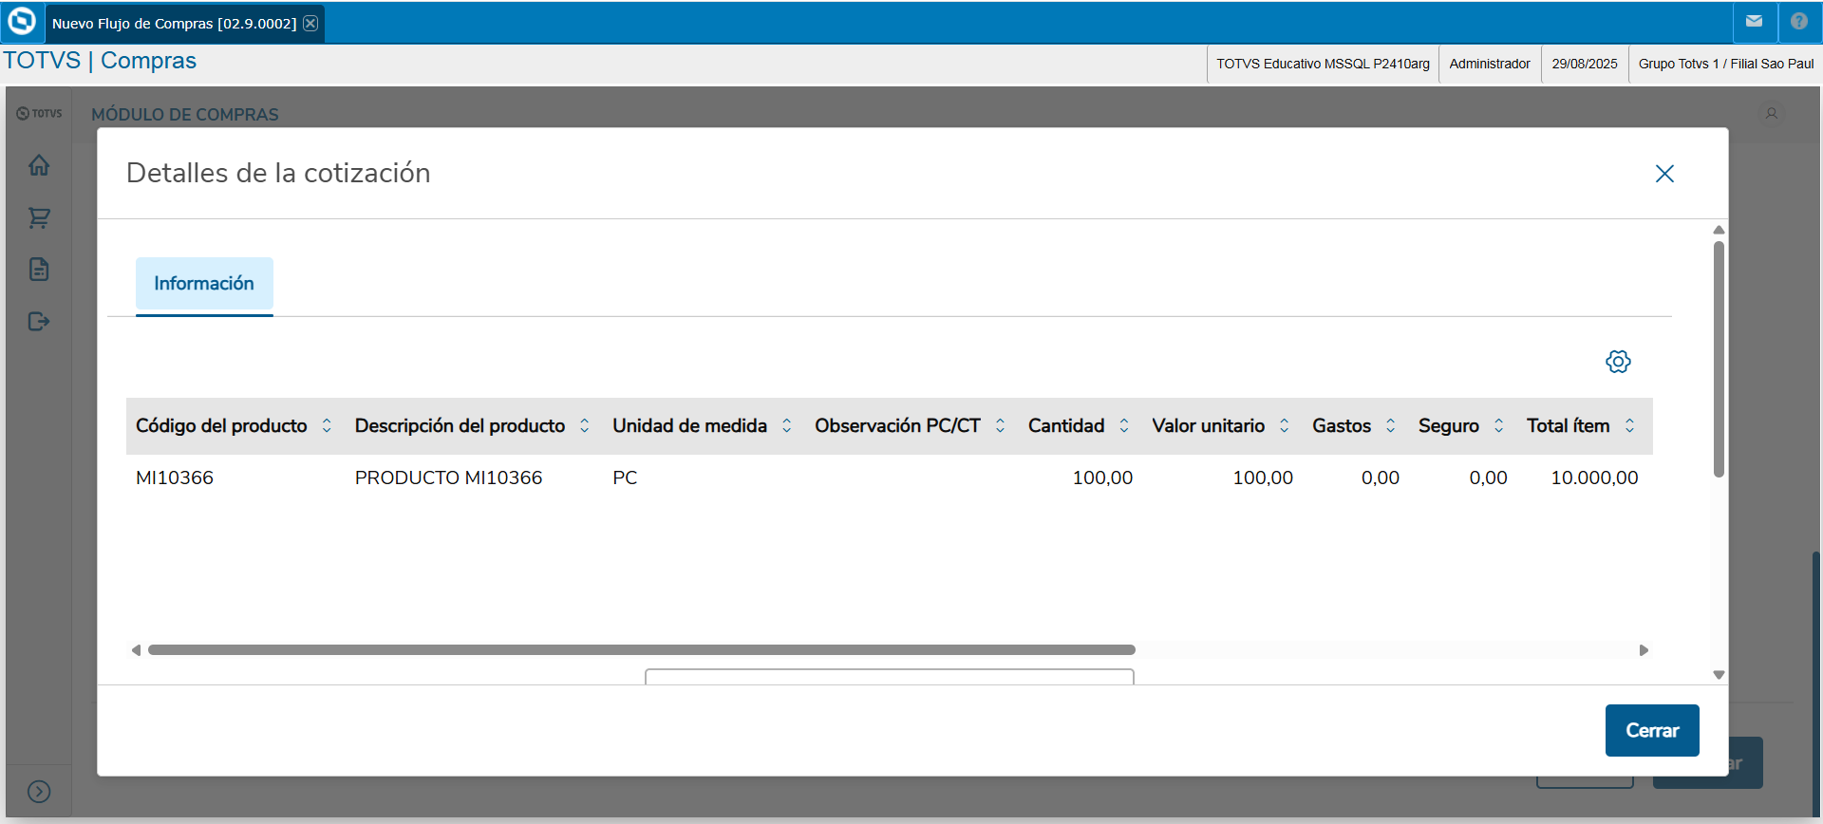Close the quotation details dialog with X
The width and height of the screenshot is (1823, 824).
click(1664, 174)
